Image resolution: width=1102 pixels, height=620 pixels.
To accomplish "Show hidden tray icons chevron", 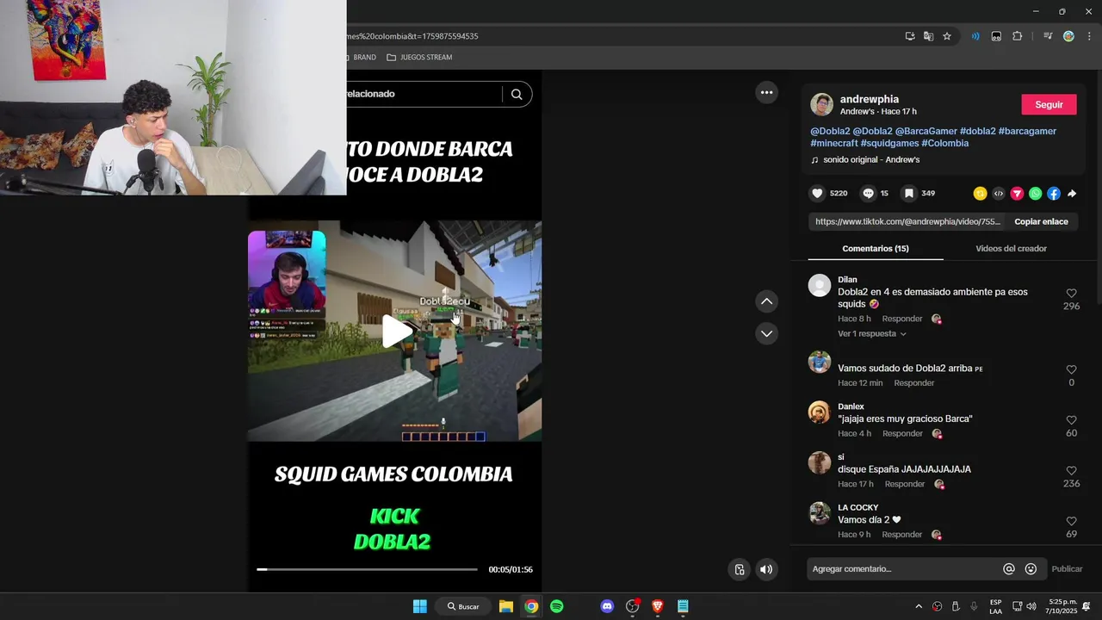I will 919,606.
